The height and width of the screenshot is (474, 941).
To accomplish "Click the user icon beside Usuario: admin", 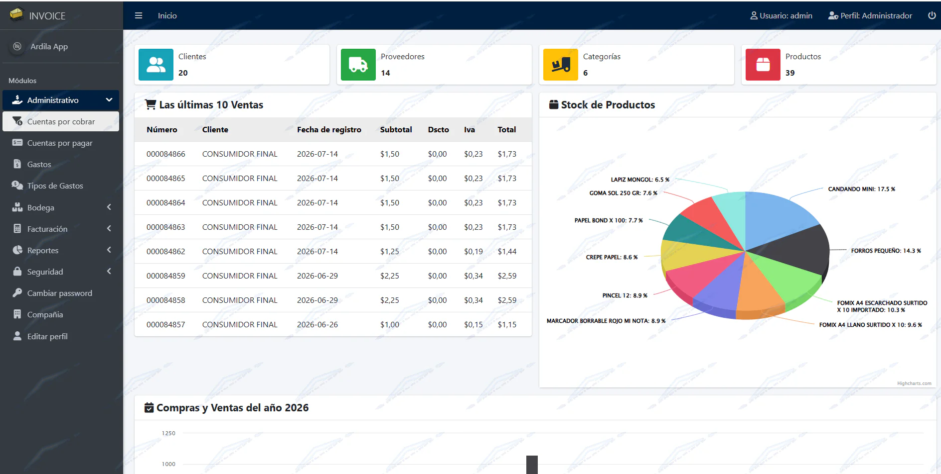I will pos(754,16).
